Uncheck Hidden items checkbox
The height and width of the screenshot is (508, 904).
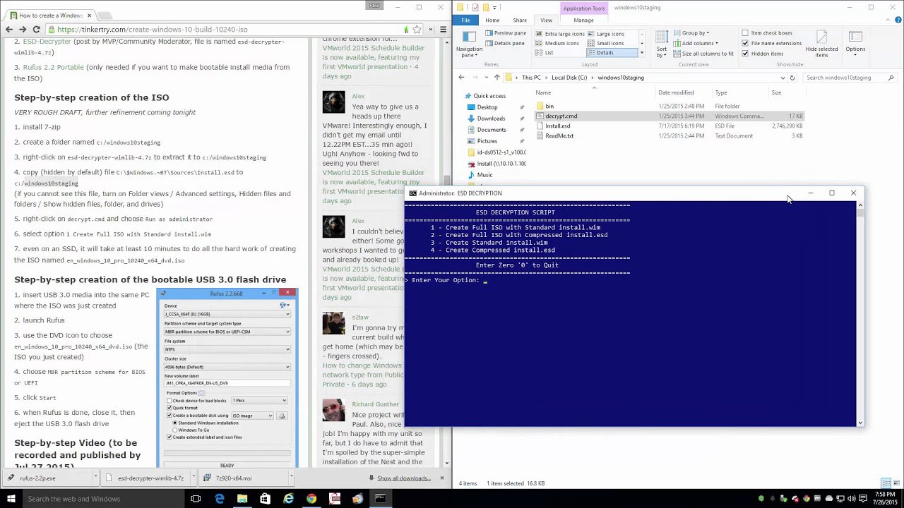[745, 54]
